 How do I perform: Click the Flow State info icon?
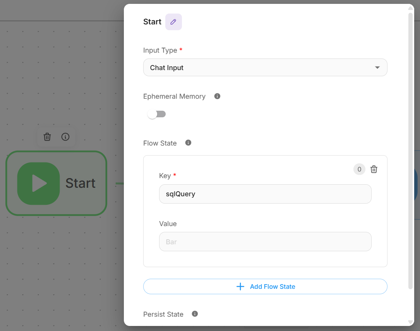tap(188, 143)
